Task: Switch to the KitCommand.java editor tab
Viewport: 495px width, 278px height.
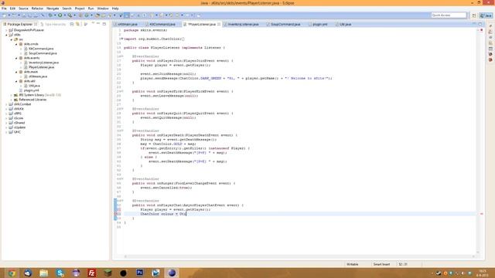Action: tap(160, 24)
